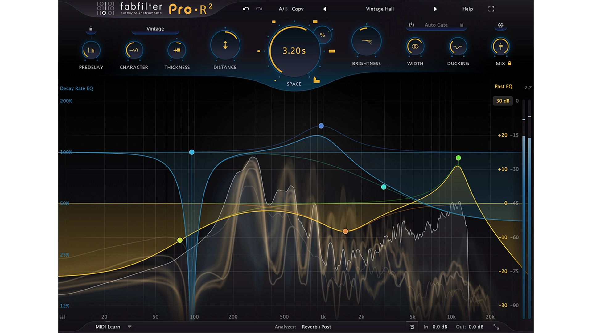Click the piano keyboard display icon

click(62, 317)
